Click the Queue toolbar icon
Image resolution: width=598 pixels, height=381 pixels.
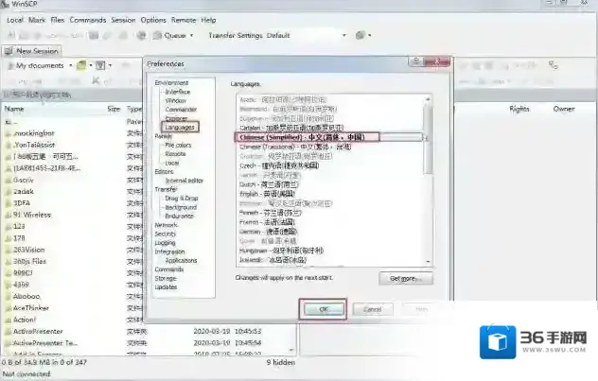pyautogui.click(x=155, y=35)
